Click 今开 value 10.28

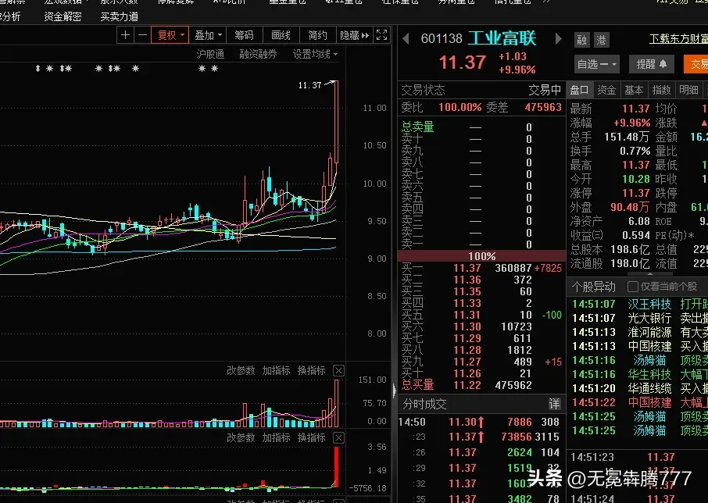pos(636,179)
